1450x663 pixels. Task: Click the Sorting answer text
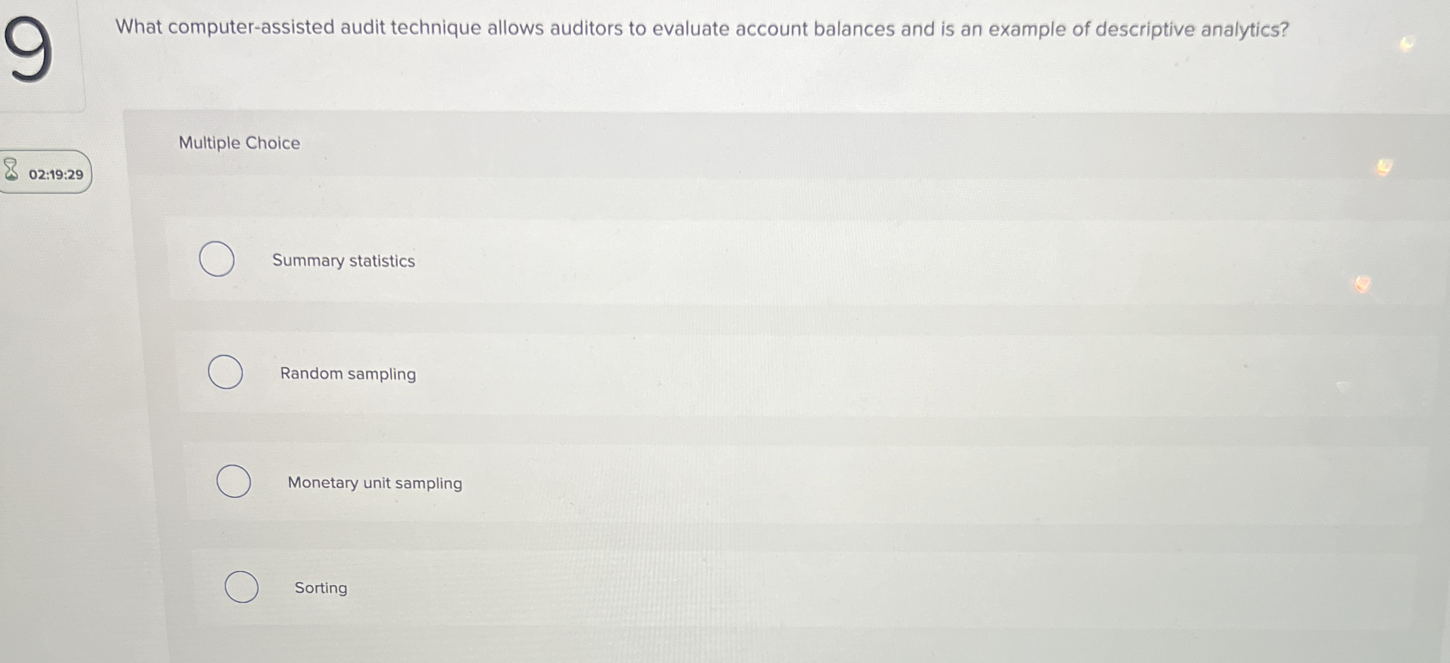(321, 588)
